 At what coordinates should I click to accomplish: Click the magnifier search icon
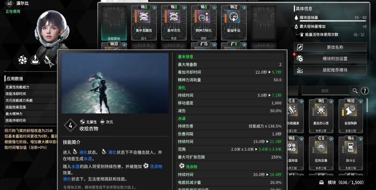point(355,91)
